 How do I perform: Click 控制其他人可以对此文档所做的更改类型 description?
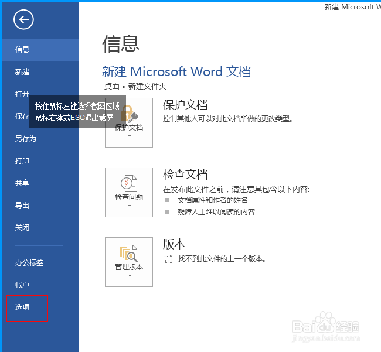pos(228,119)
